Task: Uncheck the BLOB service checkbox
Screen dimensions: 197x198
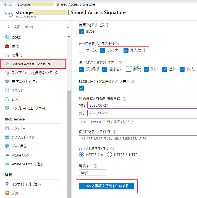Action: [82, 32]
